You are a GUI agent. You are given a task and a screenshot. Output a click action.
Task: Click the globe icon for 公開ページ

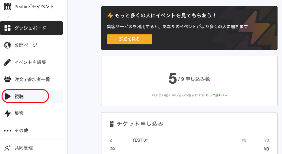(7, 45)
